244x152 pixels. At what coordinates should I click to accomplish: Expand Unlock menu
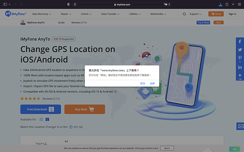pyautogui.click(x=86, y=14)
